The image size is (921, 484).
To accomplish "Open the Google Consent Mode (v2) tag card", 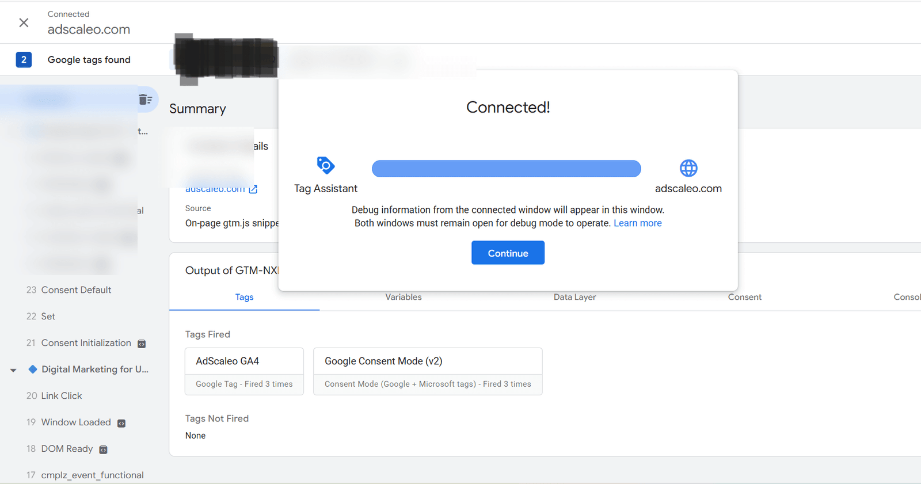I will tap(428, 371).
